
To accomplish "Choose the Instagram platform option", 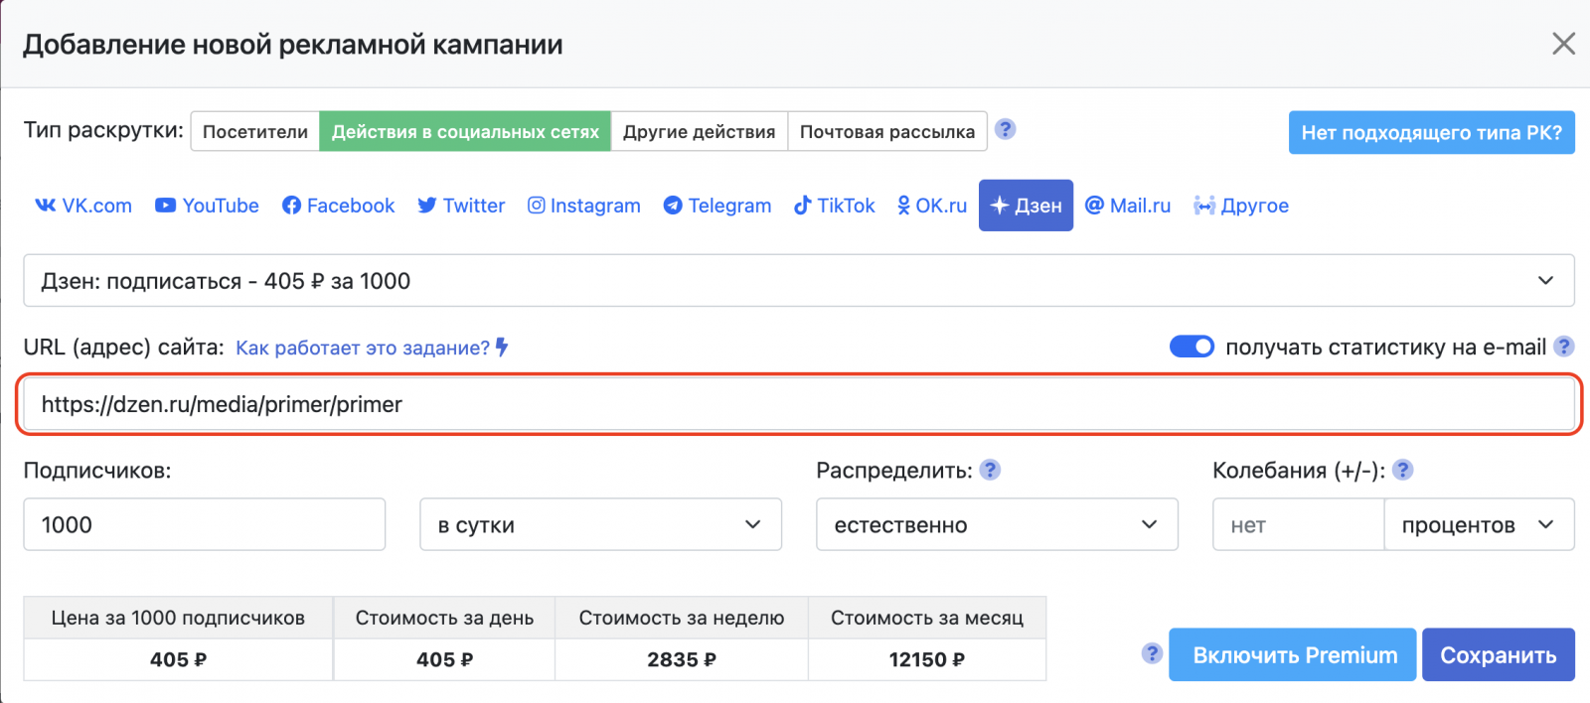I will 583,206.
